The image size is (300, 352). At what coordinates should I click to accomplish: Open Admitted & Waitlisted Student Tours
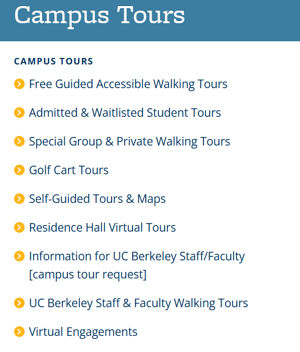(125, 113)
